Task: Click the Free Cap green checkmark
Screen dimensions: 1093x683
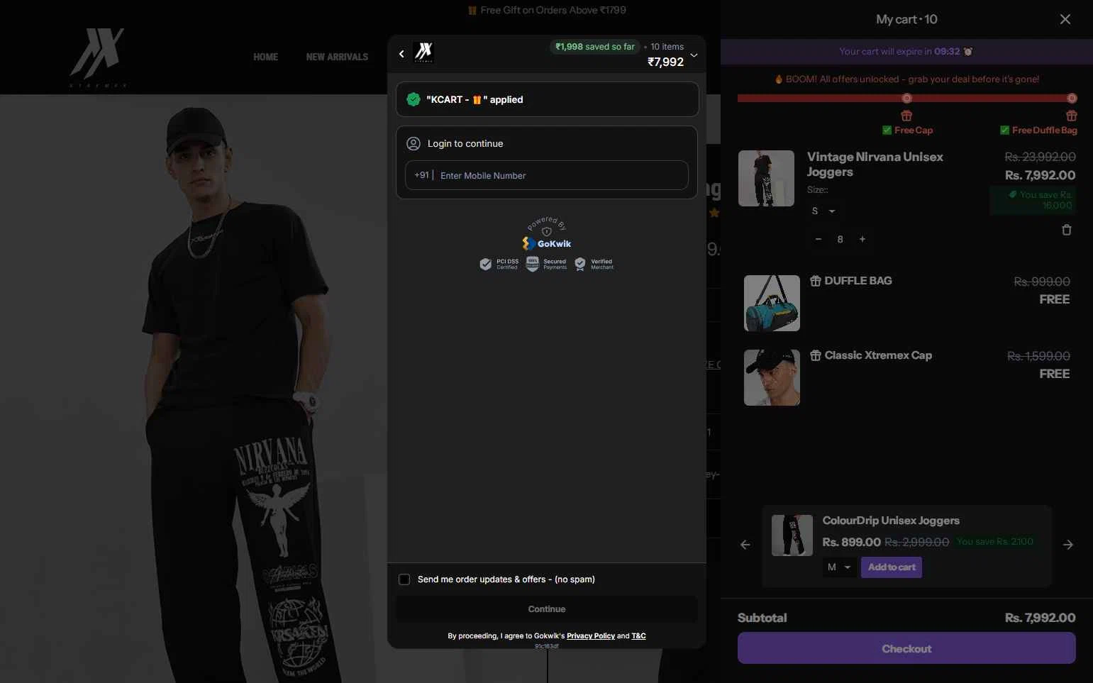Action: [x=887, y=131]
